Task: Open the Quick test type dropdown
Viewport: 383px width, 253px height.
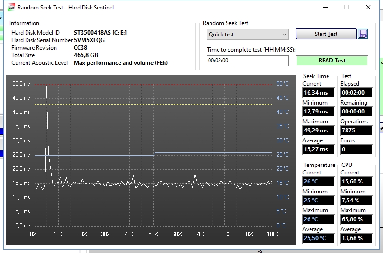Action: coord(247,35)
